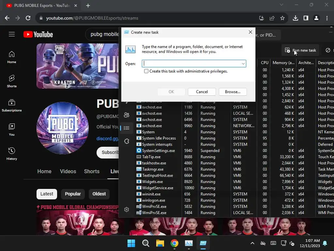
Task: Show hidden system tray icons
Action: point(252,243)
